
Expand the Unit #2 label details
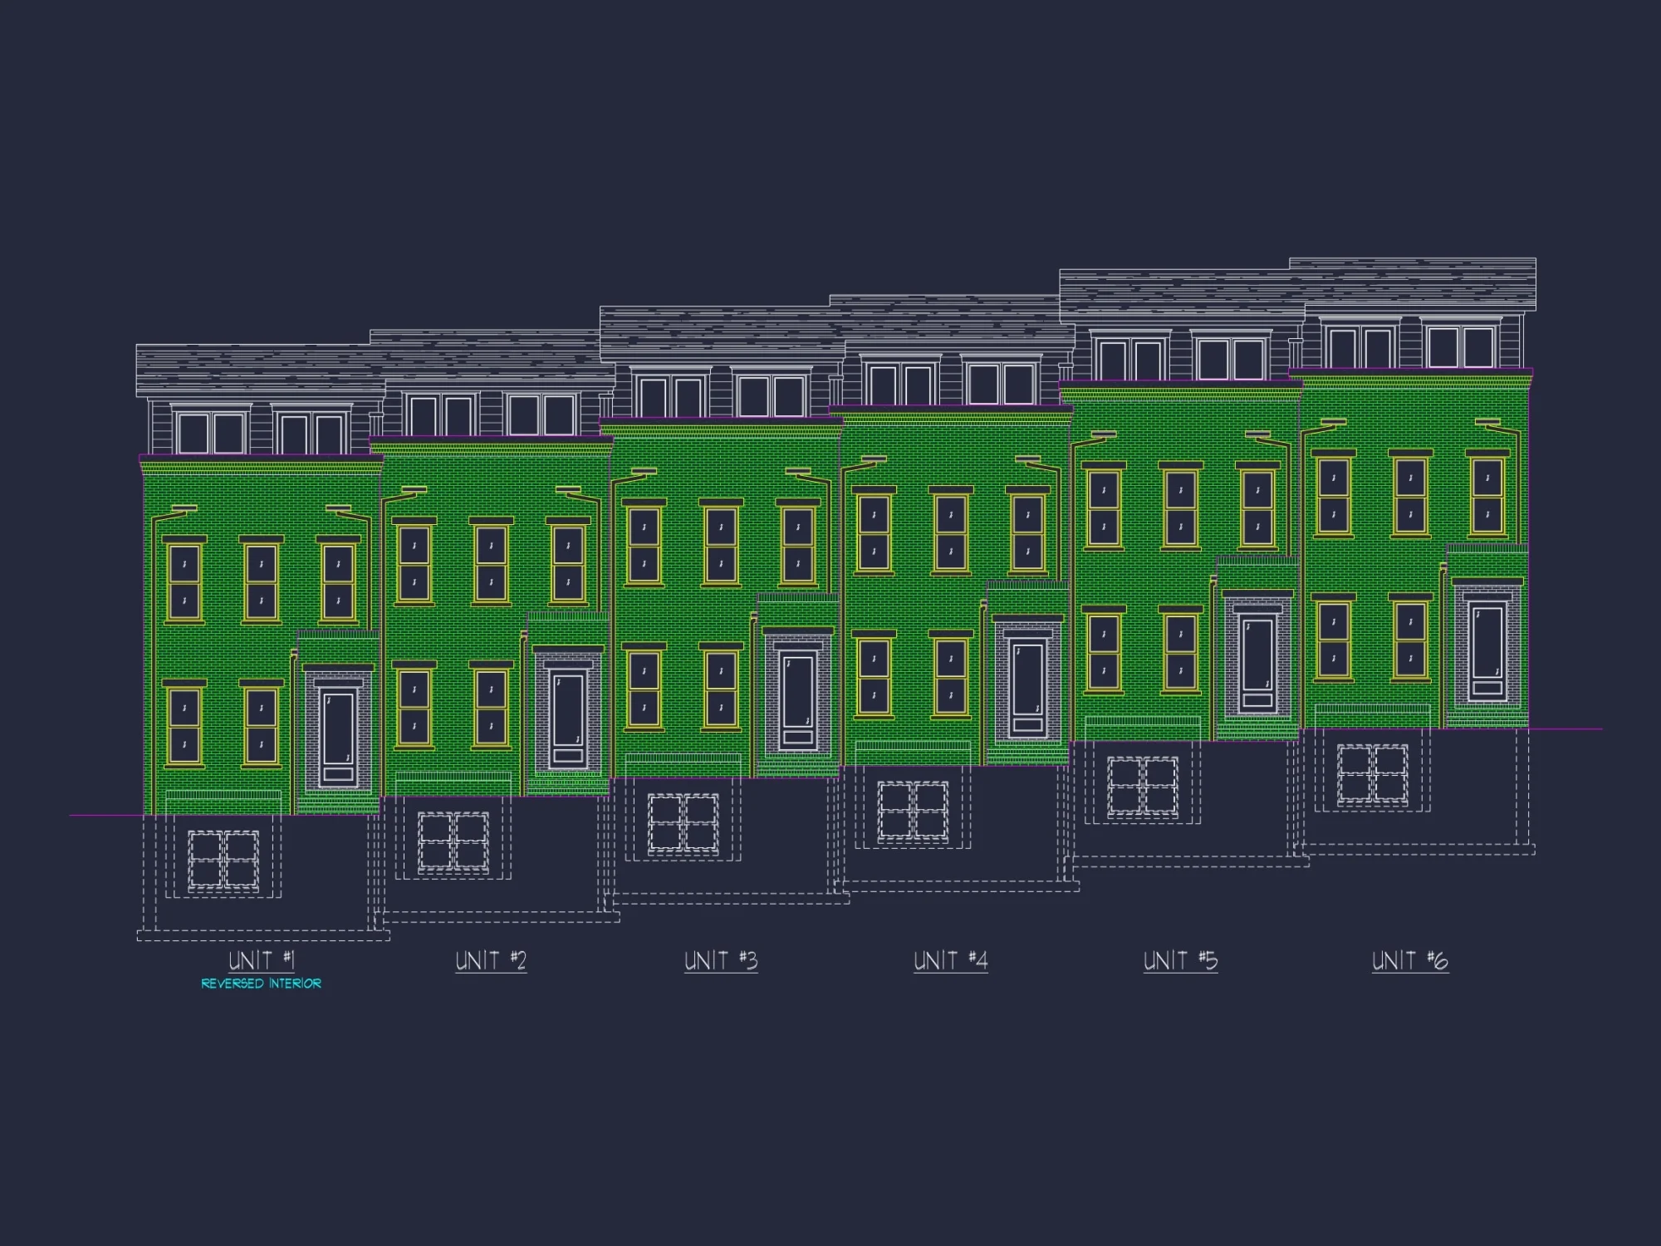click(488, 959)
